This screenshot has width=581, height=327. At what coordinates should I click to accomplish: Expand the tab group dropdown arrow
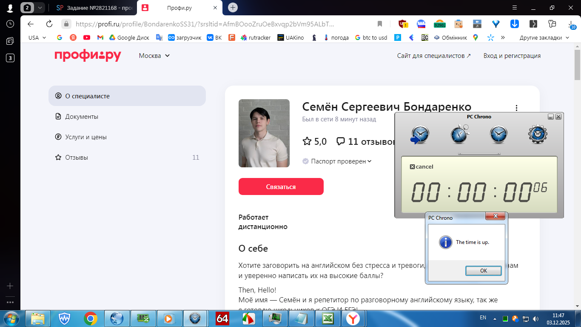point(40,7)
